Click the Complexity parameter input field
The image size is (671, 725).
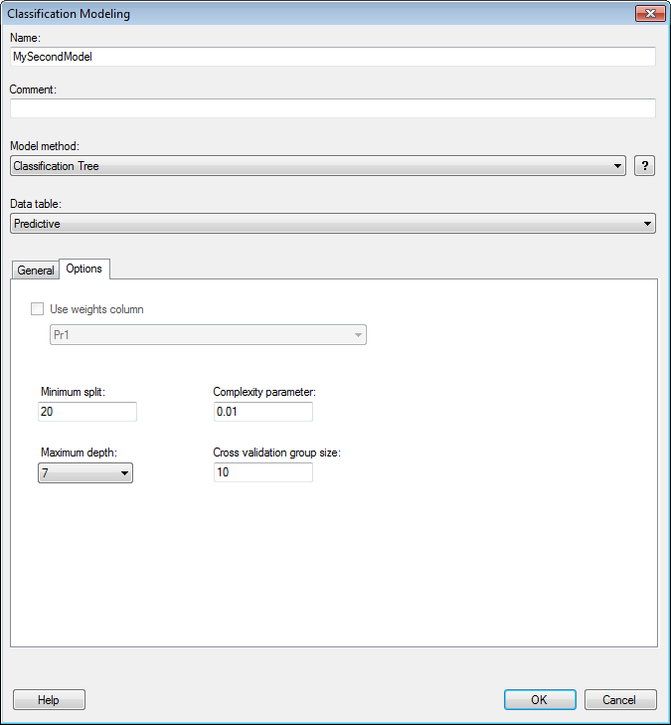coord(263,412)
